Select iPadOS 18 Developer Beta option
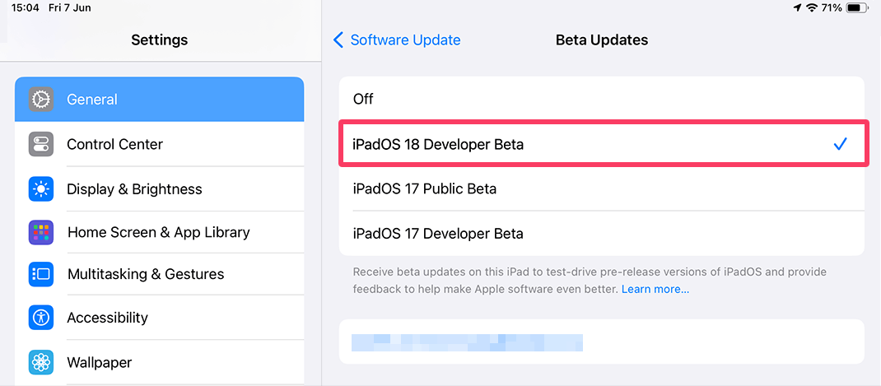Screen dimensions: 881x386 pyautogui.click(x=601, y=145)
